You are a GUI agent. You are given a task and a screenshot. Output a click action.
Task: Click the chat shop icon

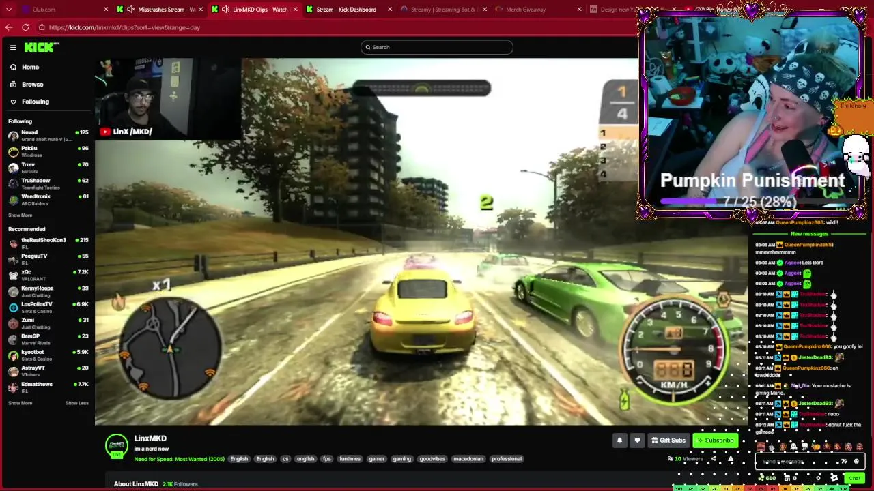788,478
